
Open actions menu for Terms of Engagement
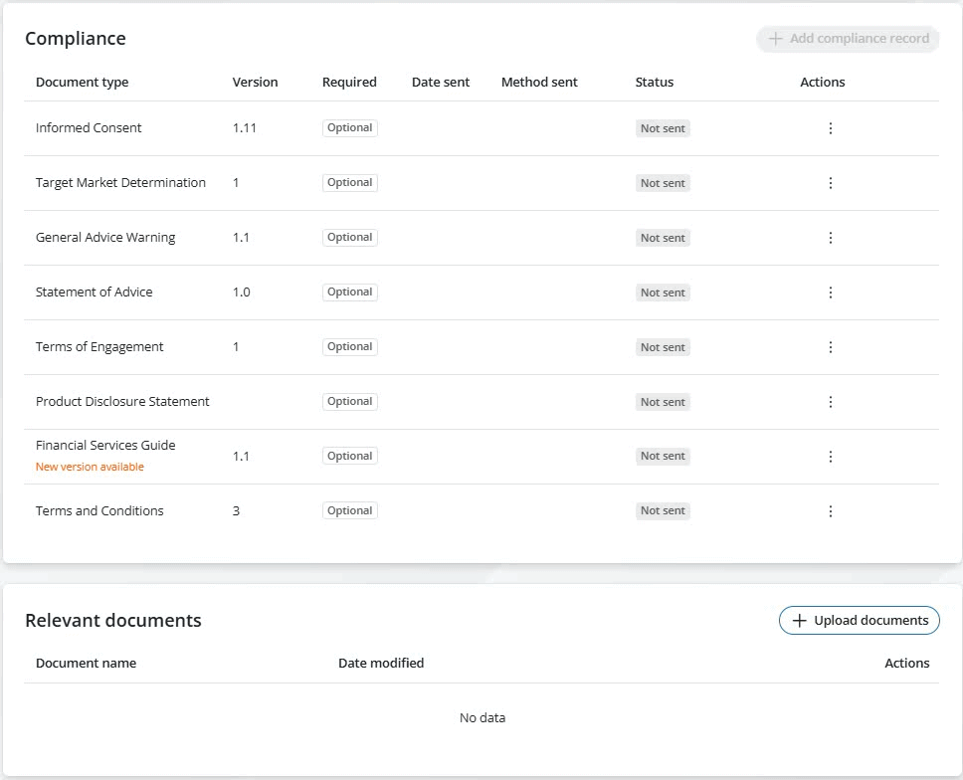(x=831, y=347)
